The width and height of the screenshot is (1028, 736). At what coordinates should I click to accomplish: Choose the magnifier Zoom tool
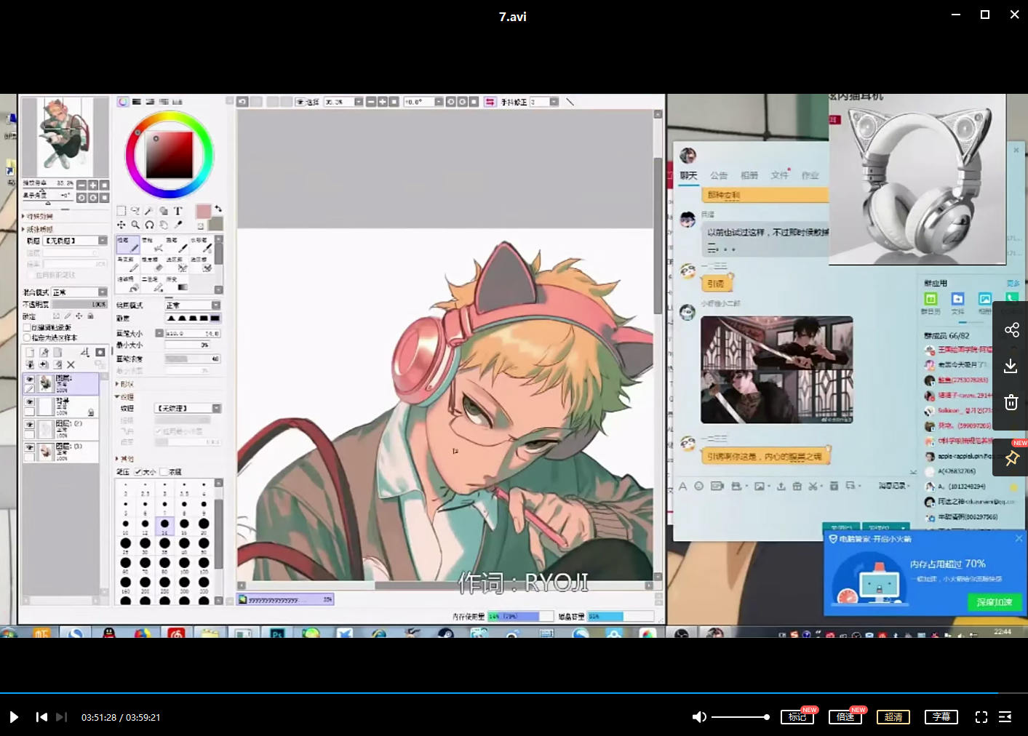point(135,225)
